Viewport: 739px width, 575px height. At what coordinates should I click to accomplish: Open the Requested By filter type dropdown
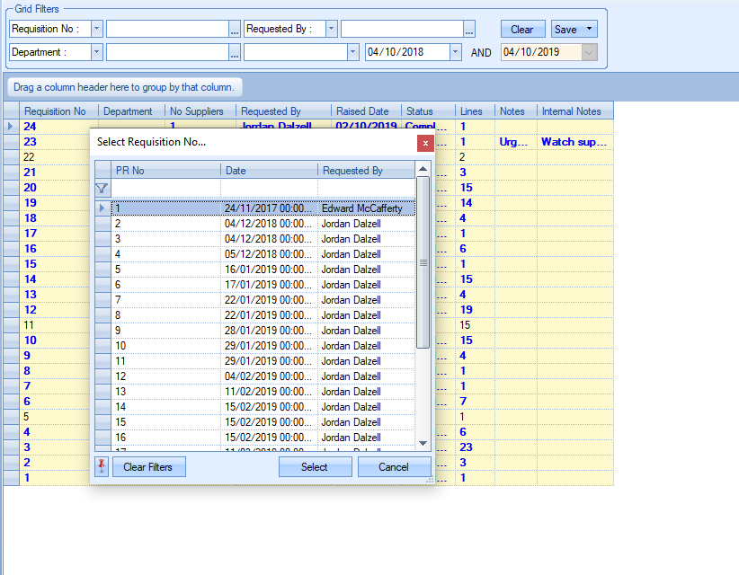tap(332, 30)
